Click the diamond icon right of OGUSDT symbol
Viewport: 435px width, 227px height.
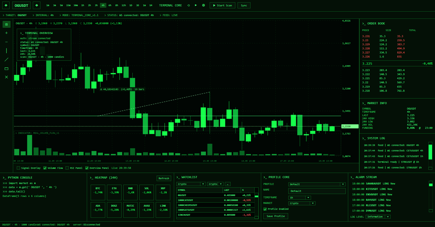coord(37,5)
